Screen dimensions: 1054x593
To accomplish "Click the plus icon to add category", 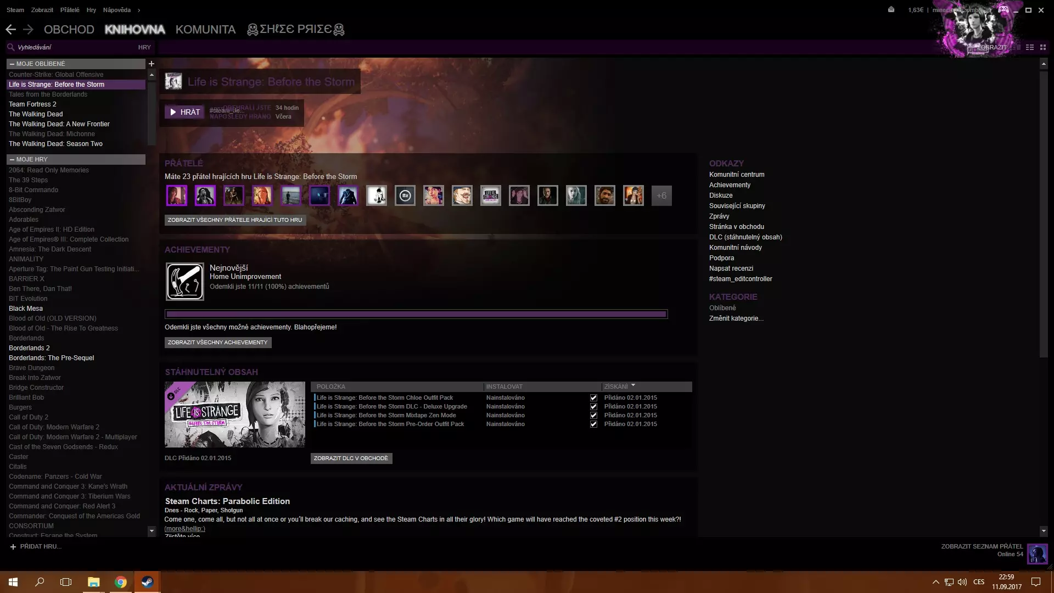I will (152, 64).
